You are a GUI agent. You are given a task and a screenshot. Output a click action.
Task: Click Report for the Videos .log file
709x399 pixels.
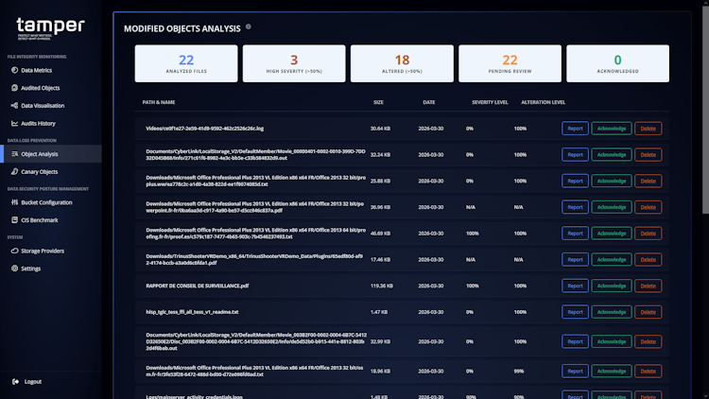pyautogui.click(x=575, y=129)
